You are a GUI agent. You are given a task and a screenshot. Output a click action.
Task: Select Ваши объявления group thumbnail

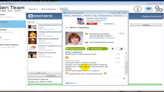[x=33, y=55]
